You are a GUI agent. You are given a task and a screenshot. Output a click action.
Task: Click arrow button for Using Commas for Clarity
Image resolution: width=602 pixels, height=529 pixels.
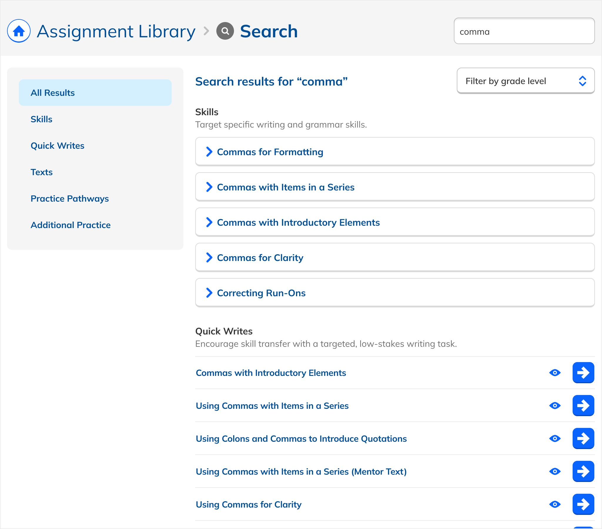(583, 504)
